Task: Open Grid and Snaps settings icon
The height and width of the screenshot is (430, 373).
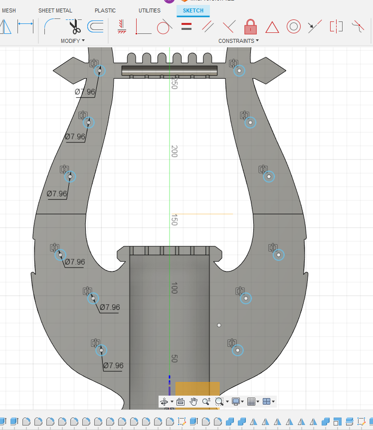Action: click(251, 402)
